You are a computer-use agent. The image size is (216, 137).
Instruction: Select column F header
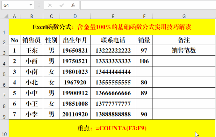(144, 17)
